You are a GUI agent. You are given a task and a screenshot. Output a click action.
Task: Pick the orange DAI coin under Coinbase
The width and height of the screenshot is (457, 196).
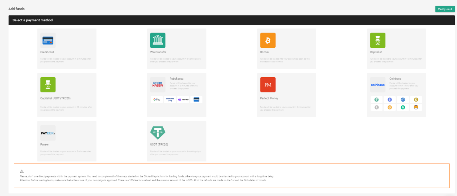[390, 107]
